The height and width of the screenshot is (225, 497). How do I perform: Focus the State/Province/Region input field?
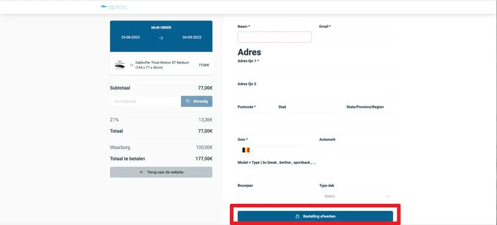370,117
